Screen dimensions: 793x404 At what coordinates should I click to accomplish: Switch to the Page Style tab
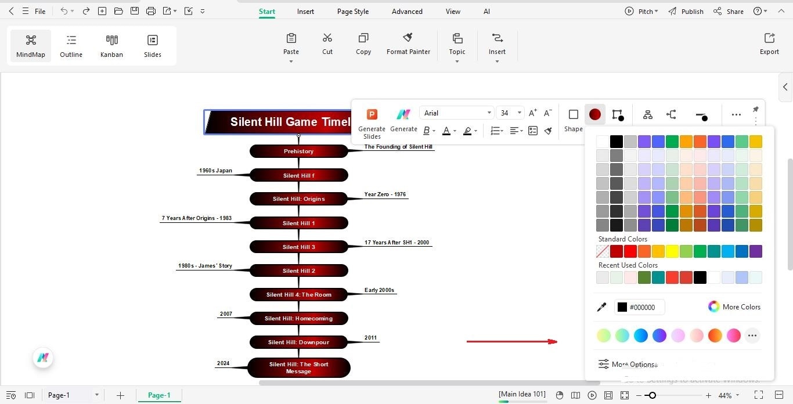coord(353,11)
